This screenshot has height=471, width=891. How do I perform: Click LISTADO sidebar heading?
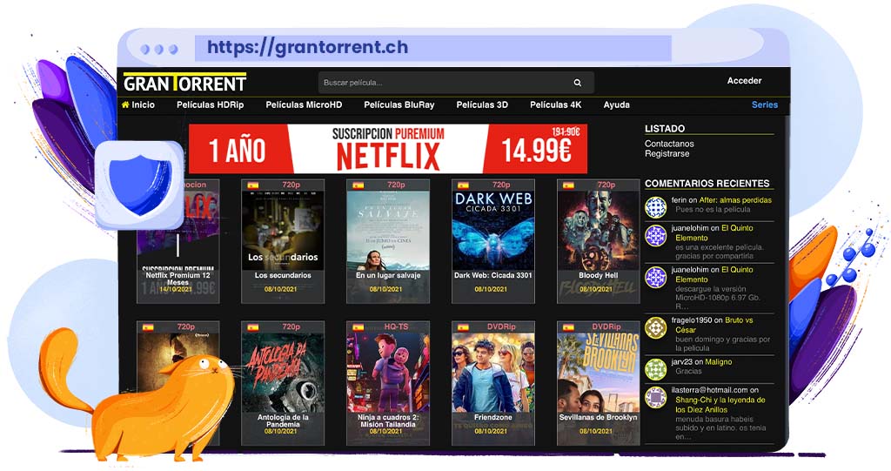tap(665, 129)
